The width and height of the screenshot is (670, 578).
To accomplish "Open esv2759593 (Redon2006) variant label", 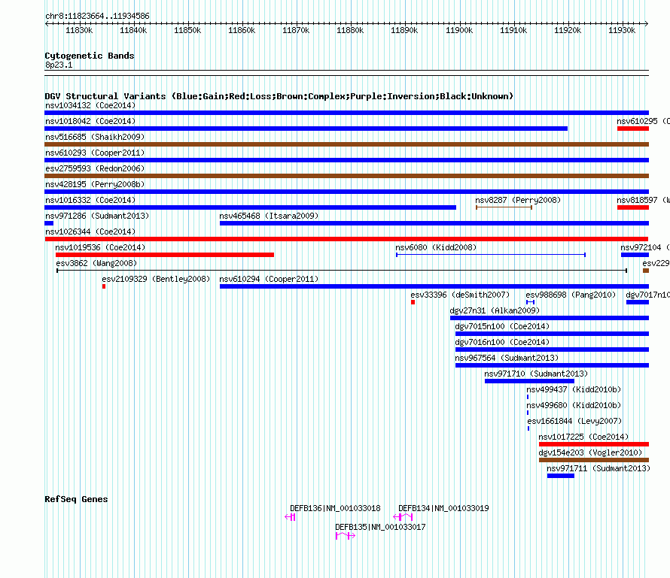I will point(95,168).
